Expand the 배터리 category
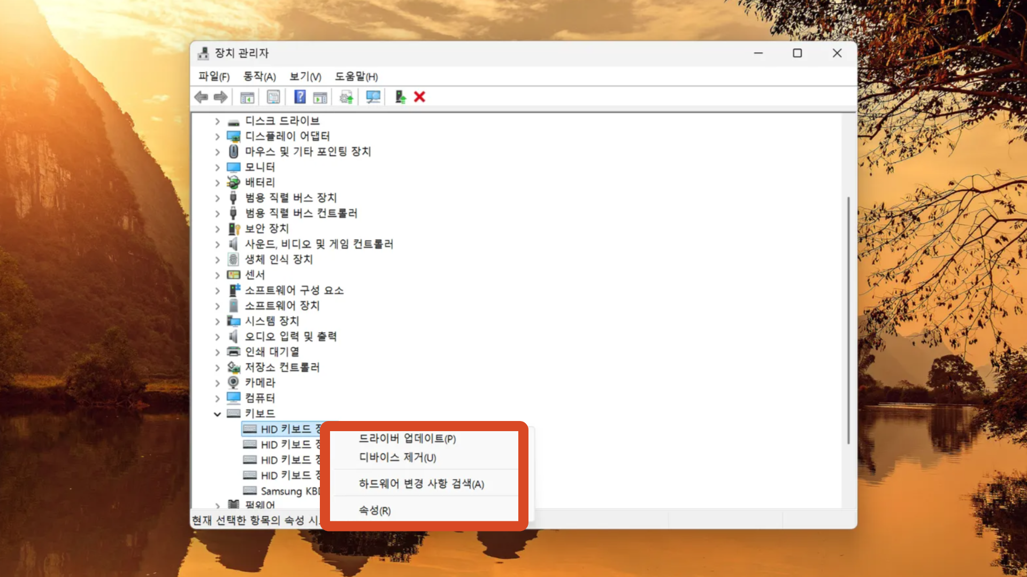The image size is (1027, 577). 217,183
